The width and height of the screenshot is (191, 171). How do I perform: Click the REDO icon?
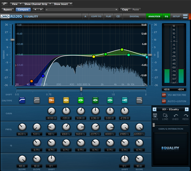click(185, 117)
